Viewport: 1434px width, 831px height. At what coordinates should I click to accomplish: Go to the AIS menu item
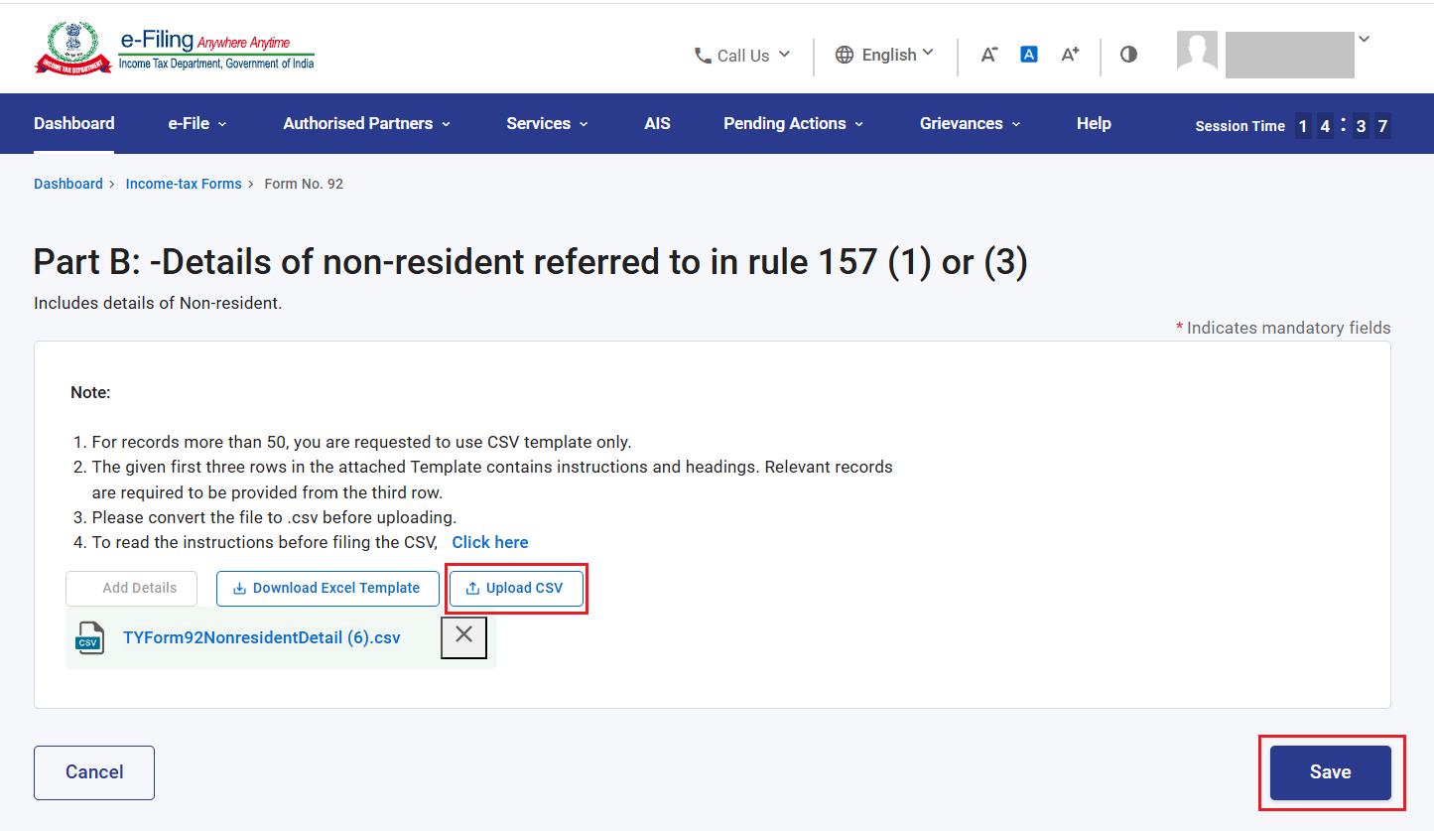657,123
